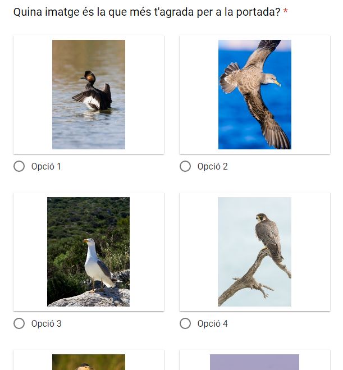The width and height of the screenshot is (343, 370).
Task: Click the partially visible bottom-left bird image
Action: 89,362
